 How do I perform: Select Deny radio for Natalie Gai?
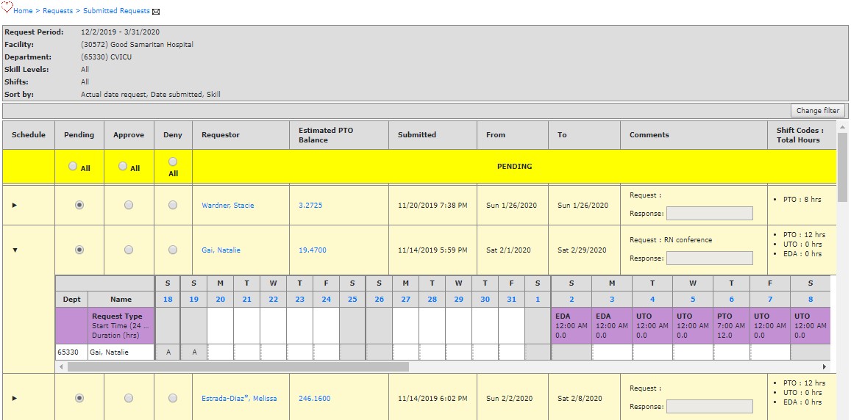[x=173, y=250]
